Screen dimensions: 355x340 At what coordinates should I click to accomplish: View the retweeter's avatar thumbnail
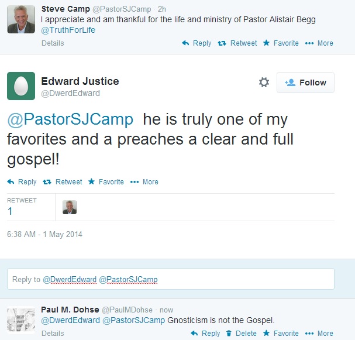click(x=70, y=207)
